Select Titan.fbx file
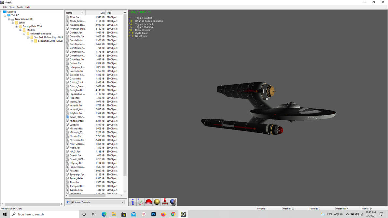 click(x=74, y=182)
